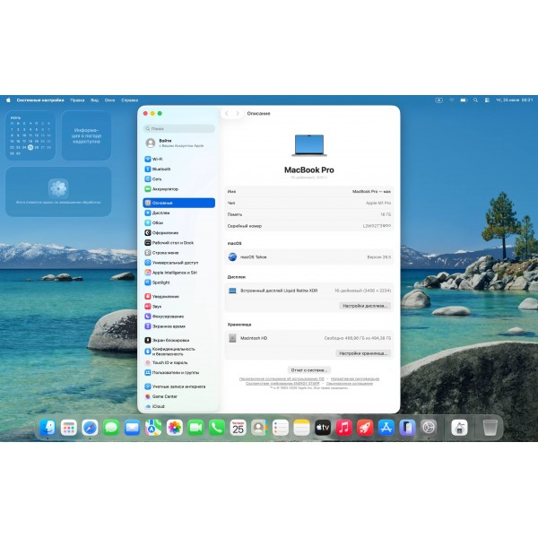Open Wi-Fi settings in the sidebar

(178, 160)
